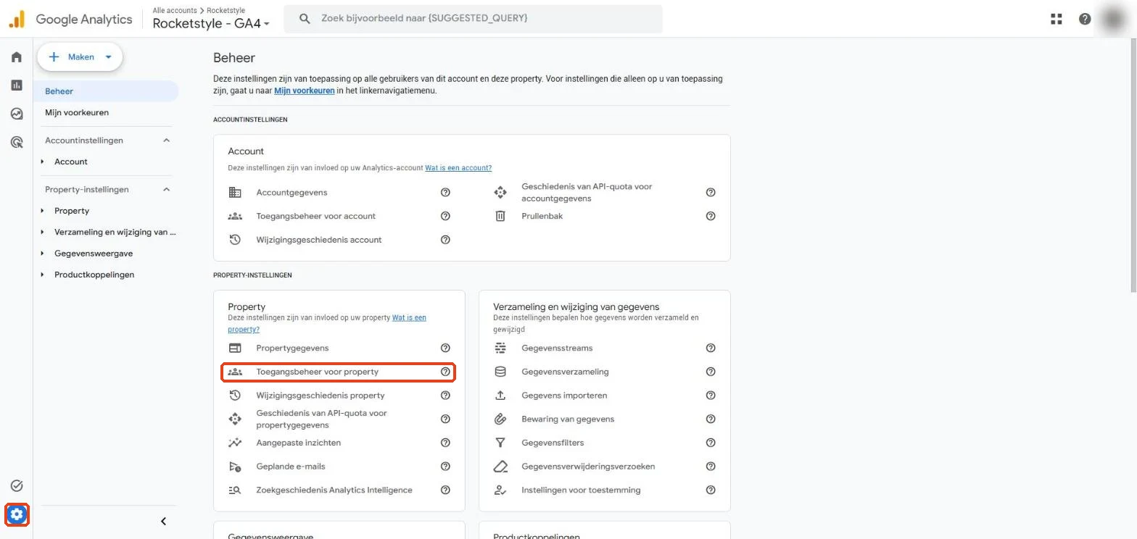Click help icon beside Accountgegevens
The height and width of the screenshot is (539, 1137).
point(445,193)
